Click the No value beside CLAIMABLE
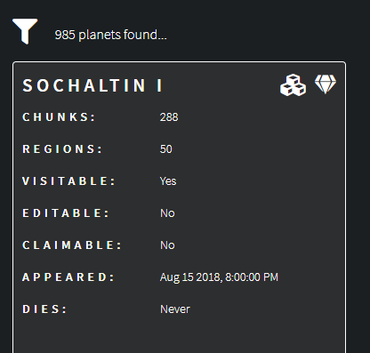370x353 pixels. click(x=167, y=245)
